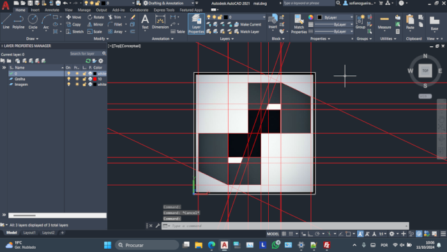
Task: Change the Imagem layer color swatch
Action: pos(95,84)
